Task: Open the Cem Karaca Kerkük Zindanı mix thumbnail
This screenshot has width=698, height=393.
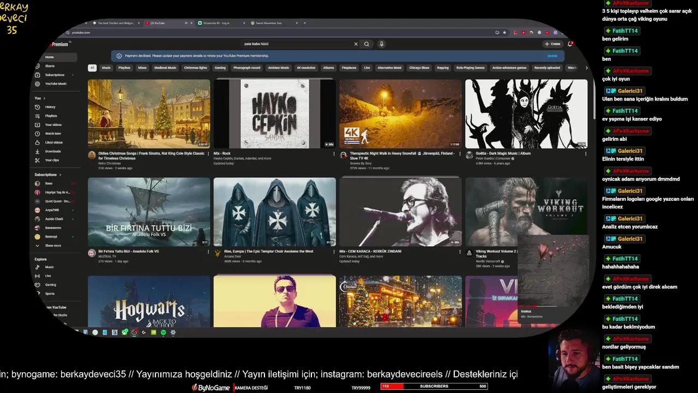Action: 400,212
